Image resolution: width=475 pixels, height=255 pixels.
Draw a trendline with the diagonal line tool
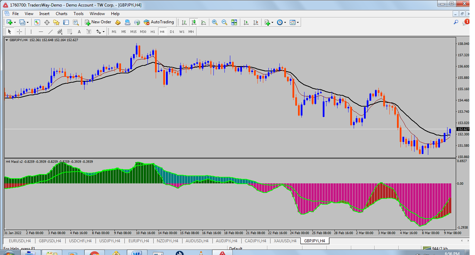51,32
